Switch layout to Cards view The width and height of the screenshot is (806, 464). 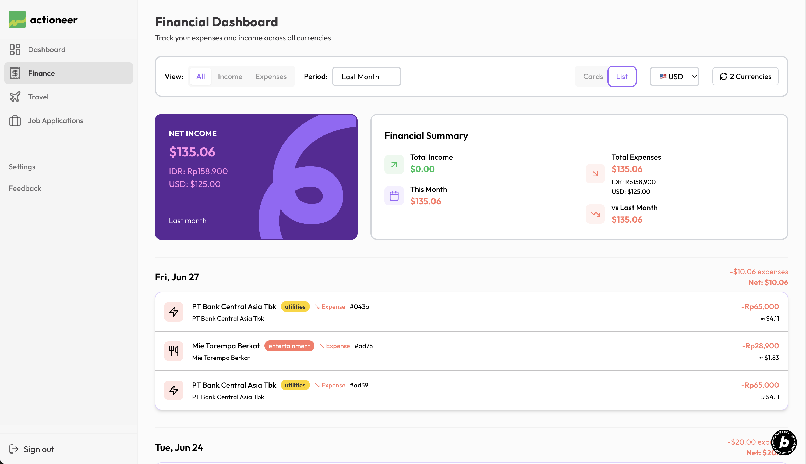coord(593,77)
